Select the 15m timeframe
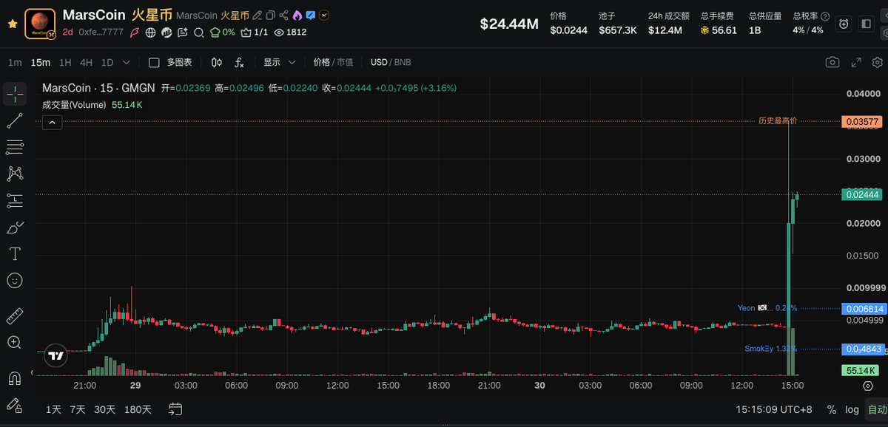Viewport: 888px width, 427px height. (x=41, y=62)
